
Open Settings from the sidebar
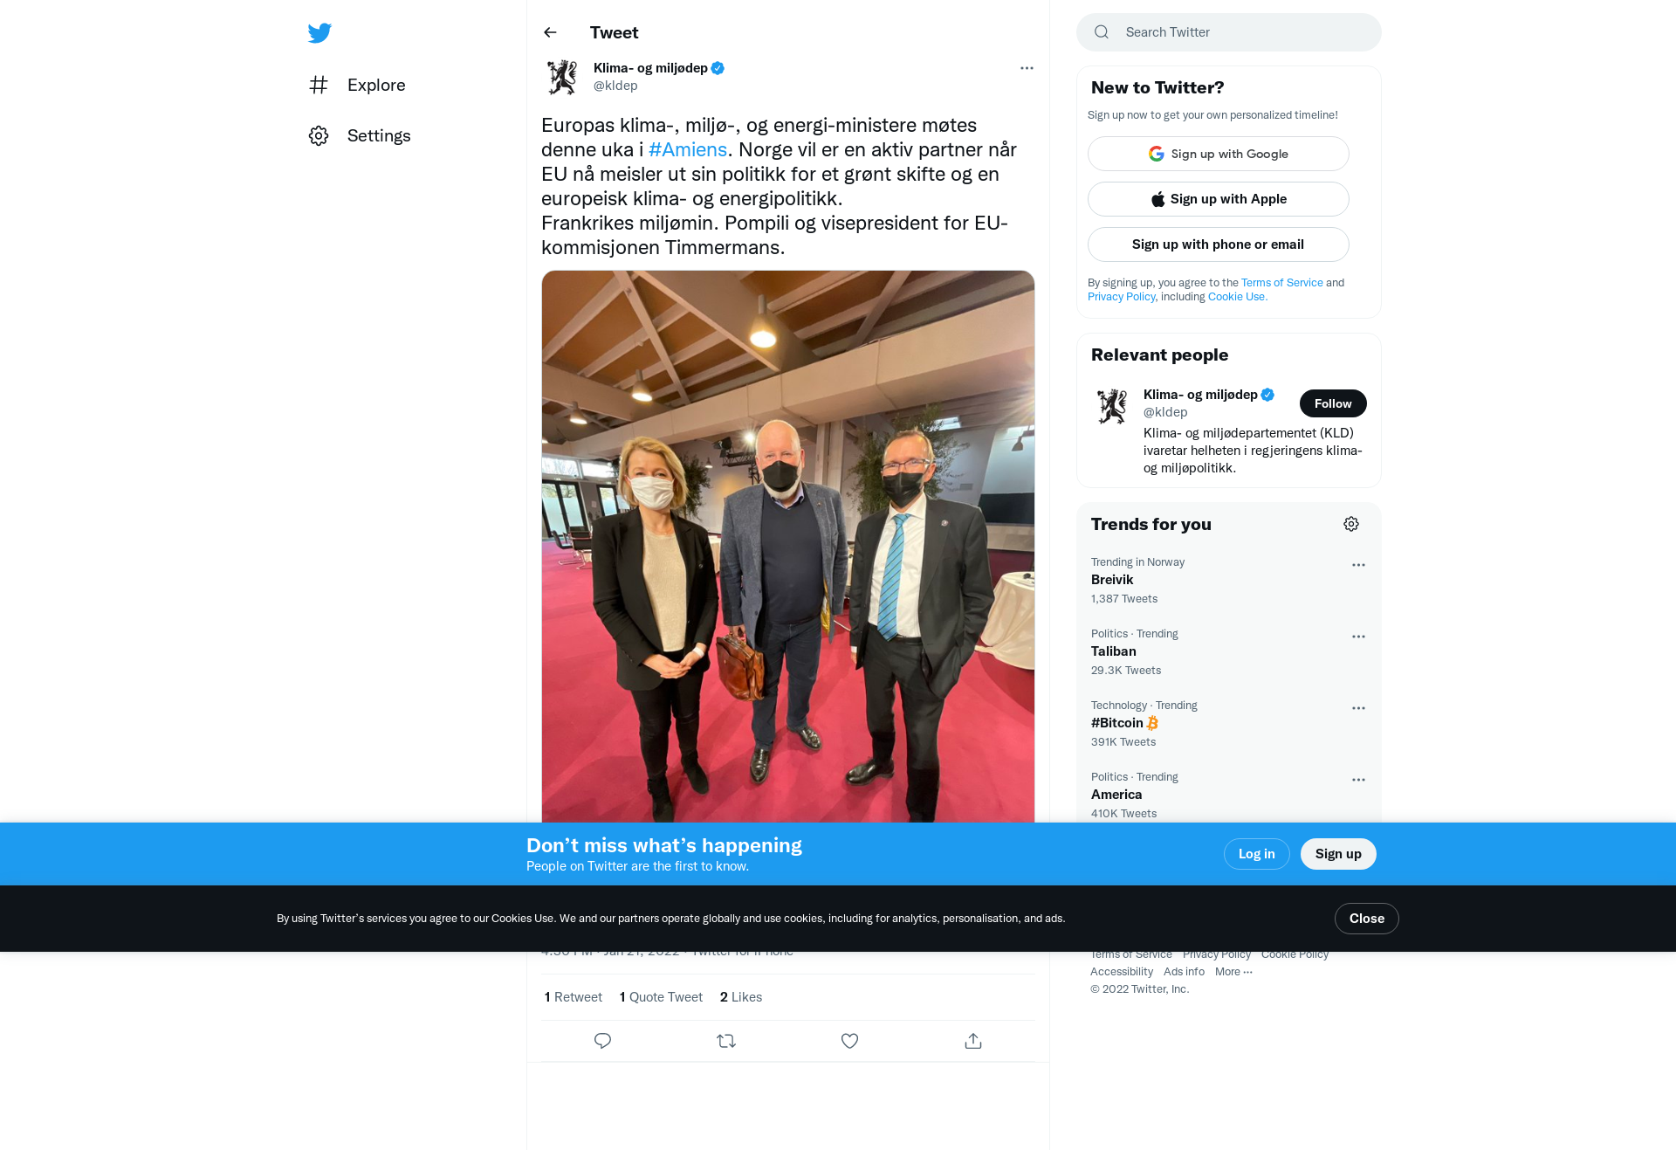(360, 135)
